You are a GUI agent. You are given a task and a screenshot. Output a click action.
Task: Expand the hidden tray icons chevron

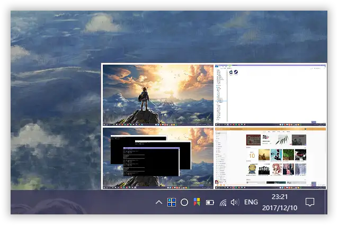pos(159,202)
